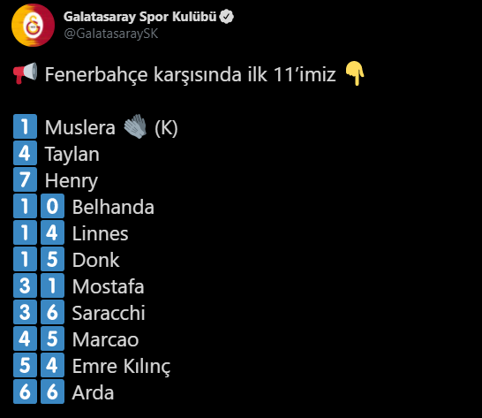
Task: Click the captain marker (K)
Action: [x=166, y=127]
